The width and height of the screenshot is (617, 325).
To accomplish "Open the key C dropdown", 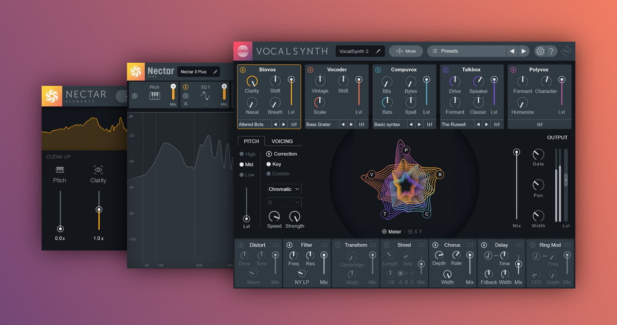I will click(284, 203).
